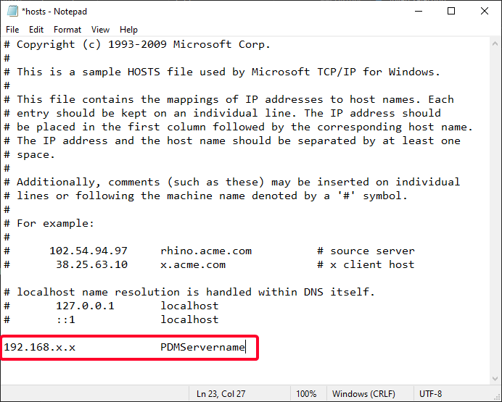Click the 127.0.0.1 localhost line
The image size is (502, 402).
[111, 306]
